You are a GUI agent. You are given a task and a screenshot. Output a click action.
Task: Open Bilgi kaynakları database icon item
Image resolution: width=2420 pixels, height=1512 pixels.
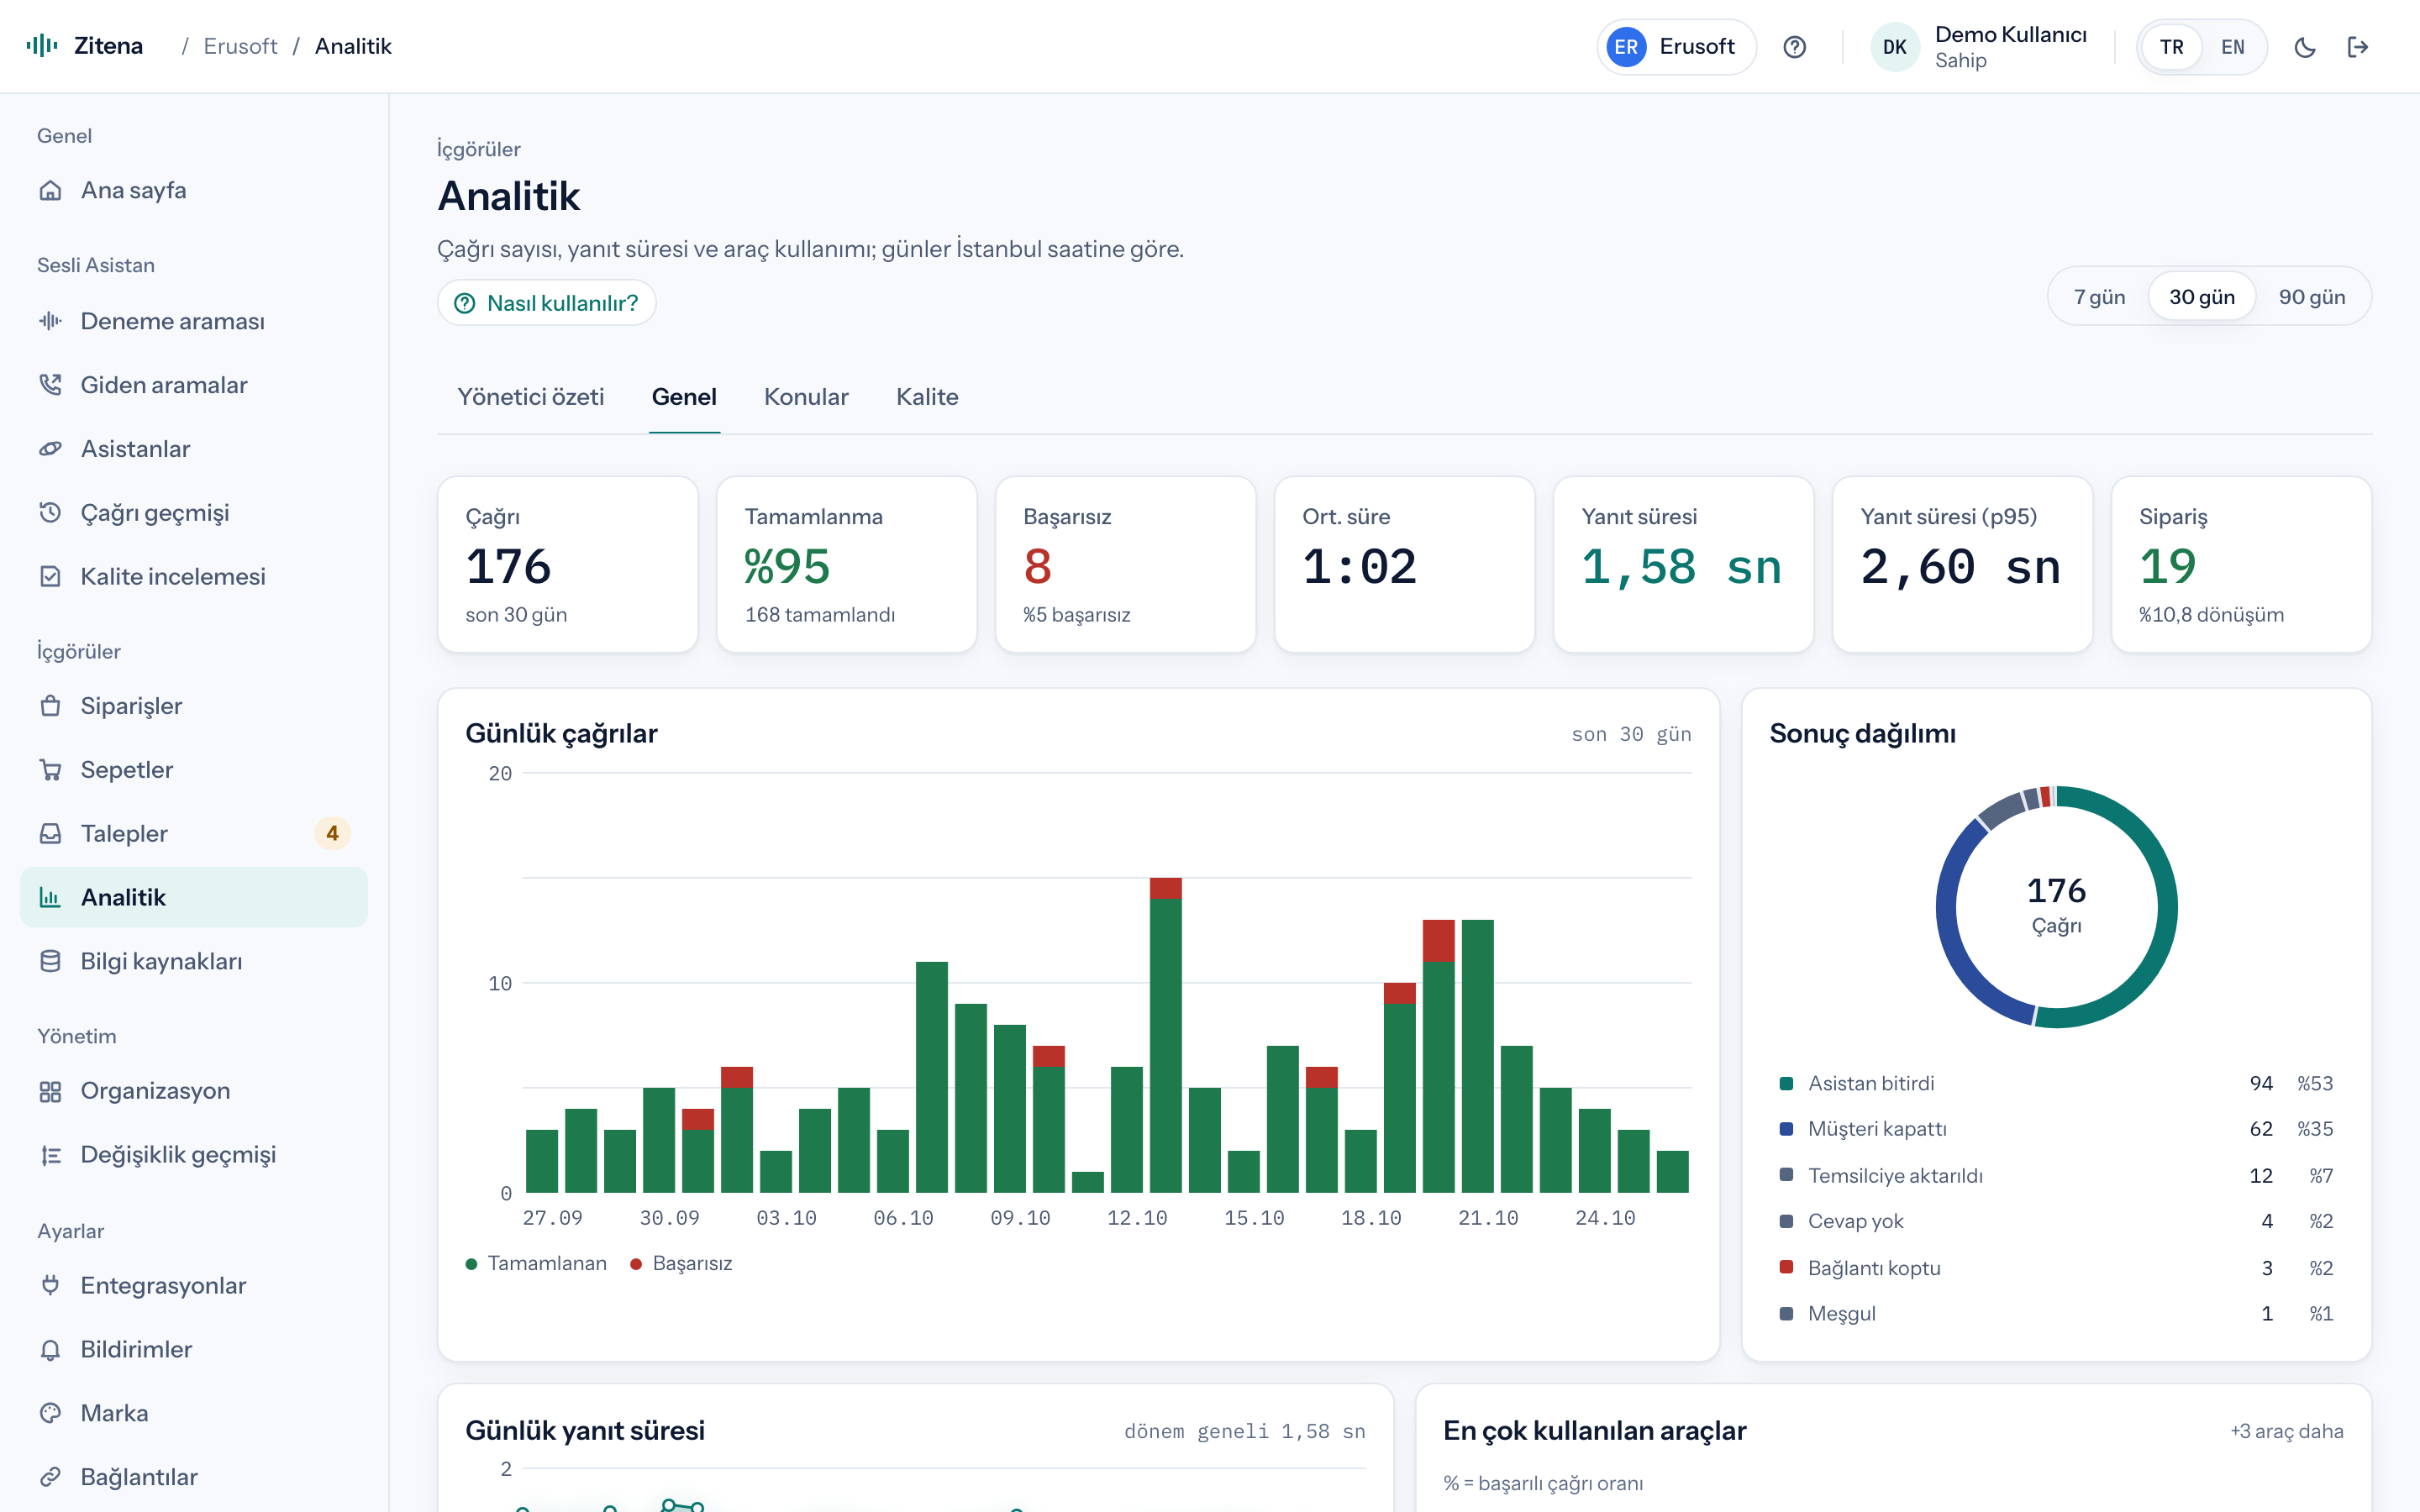pyautogui.click(x=50, y=961)
